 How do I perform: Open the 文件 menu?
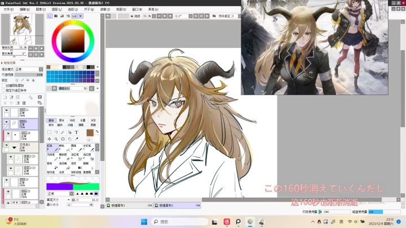click(8, 10)
